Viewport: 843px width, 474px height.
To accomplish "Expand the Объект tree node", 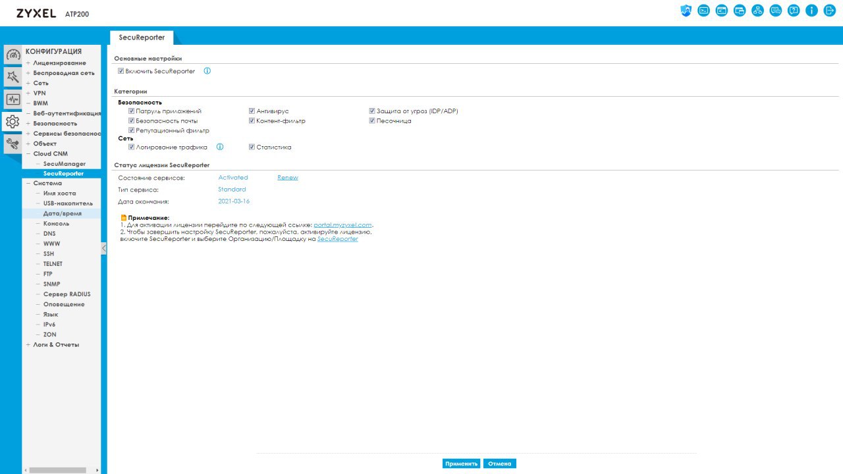I will [x=28, y=144].
